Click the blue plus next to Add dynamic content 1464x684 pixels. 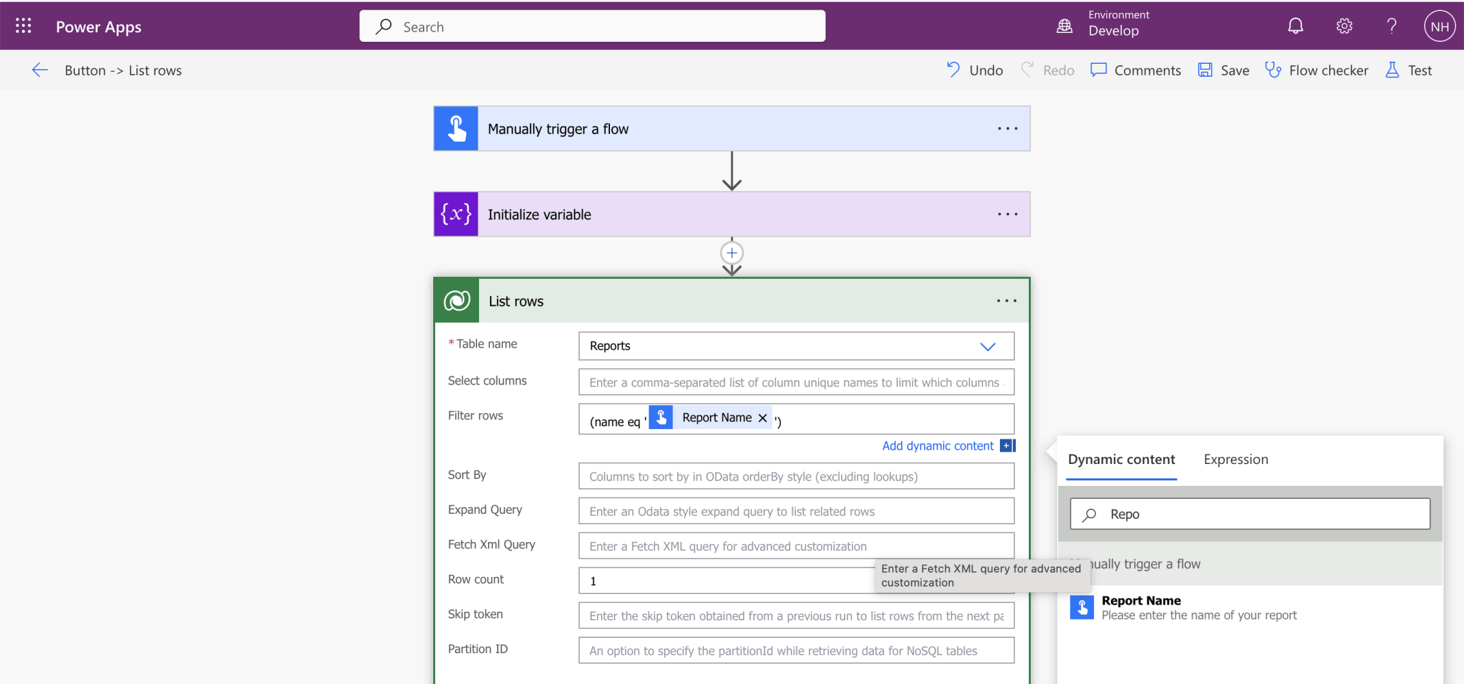[x=1008, y=445]
